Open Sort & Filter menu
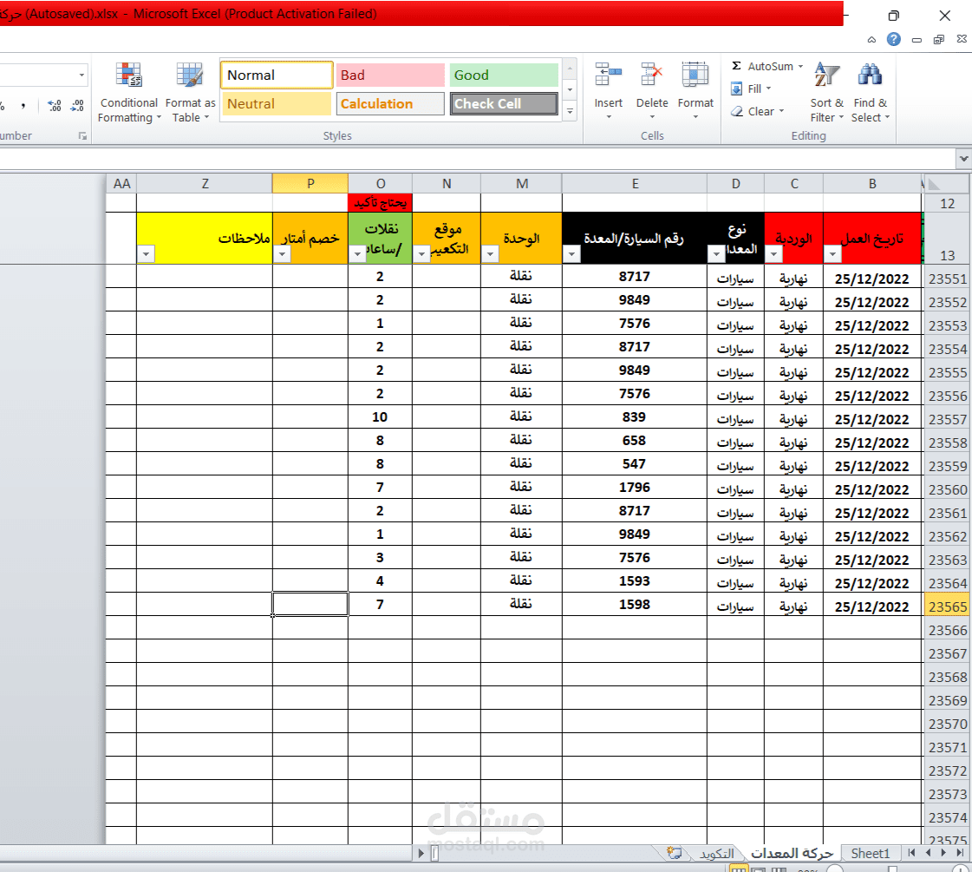This screenshot has height=872, width=972. (x=827, y=92)
